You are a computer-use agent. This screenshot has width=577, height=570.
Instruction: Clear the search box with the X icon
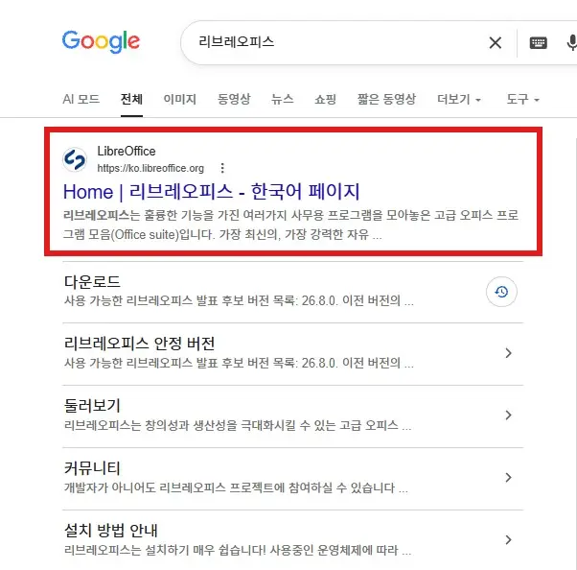point(496,43)
